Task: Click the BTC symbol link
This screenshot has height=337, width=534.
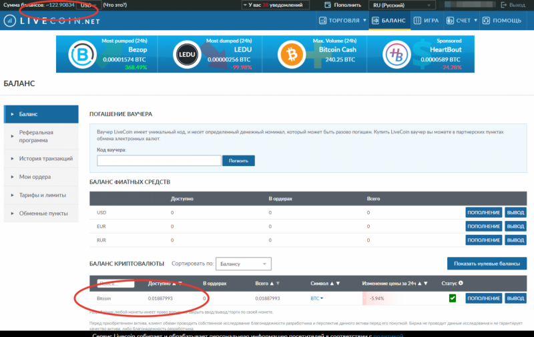Action: click(314, 298)
